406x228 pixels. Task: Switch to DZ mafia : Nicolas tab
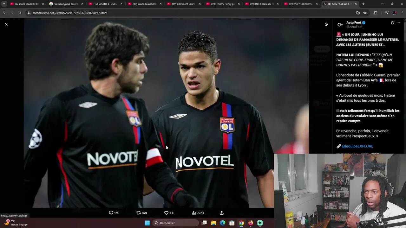pyautogui.click(x=27, y=4)
